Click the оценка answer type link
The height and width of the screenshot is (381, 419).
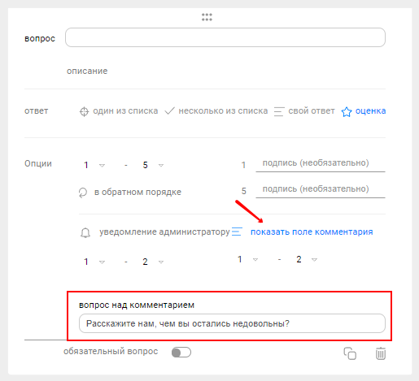pyautogui.click(x=370, y=110)
